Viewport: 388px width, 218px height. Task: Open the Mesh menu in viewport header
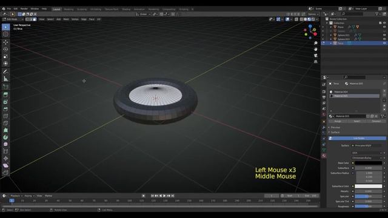[x=66, y=19]
